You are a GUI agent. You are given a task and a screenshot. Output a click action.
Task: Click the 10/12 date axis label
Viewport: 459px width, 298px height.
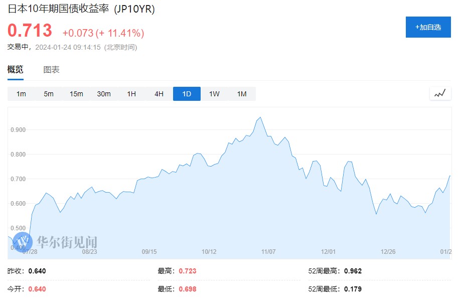(209, 252)
